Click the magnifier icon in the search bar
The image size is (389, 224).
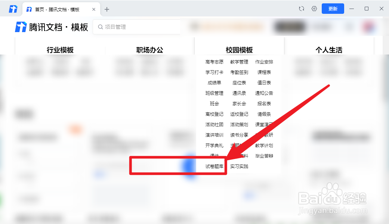[x=100, y=27]
